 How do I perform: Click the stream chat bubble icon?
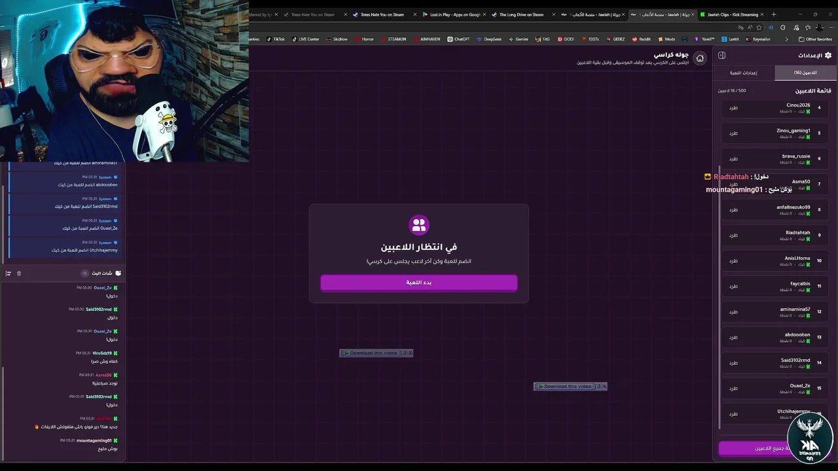[118, 273]
